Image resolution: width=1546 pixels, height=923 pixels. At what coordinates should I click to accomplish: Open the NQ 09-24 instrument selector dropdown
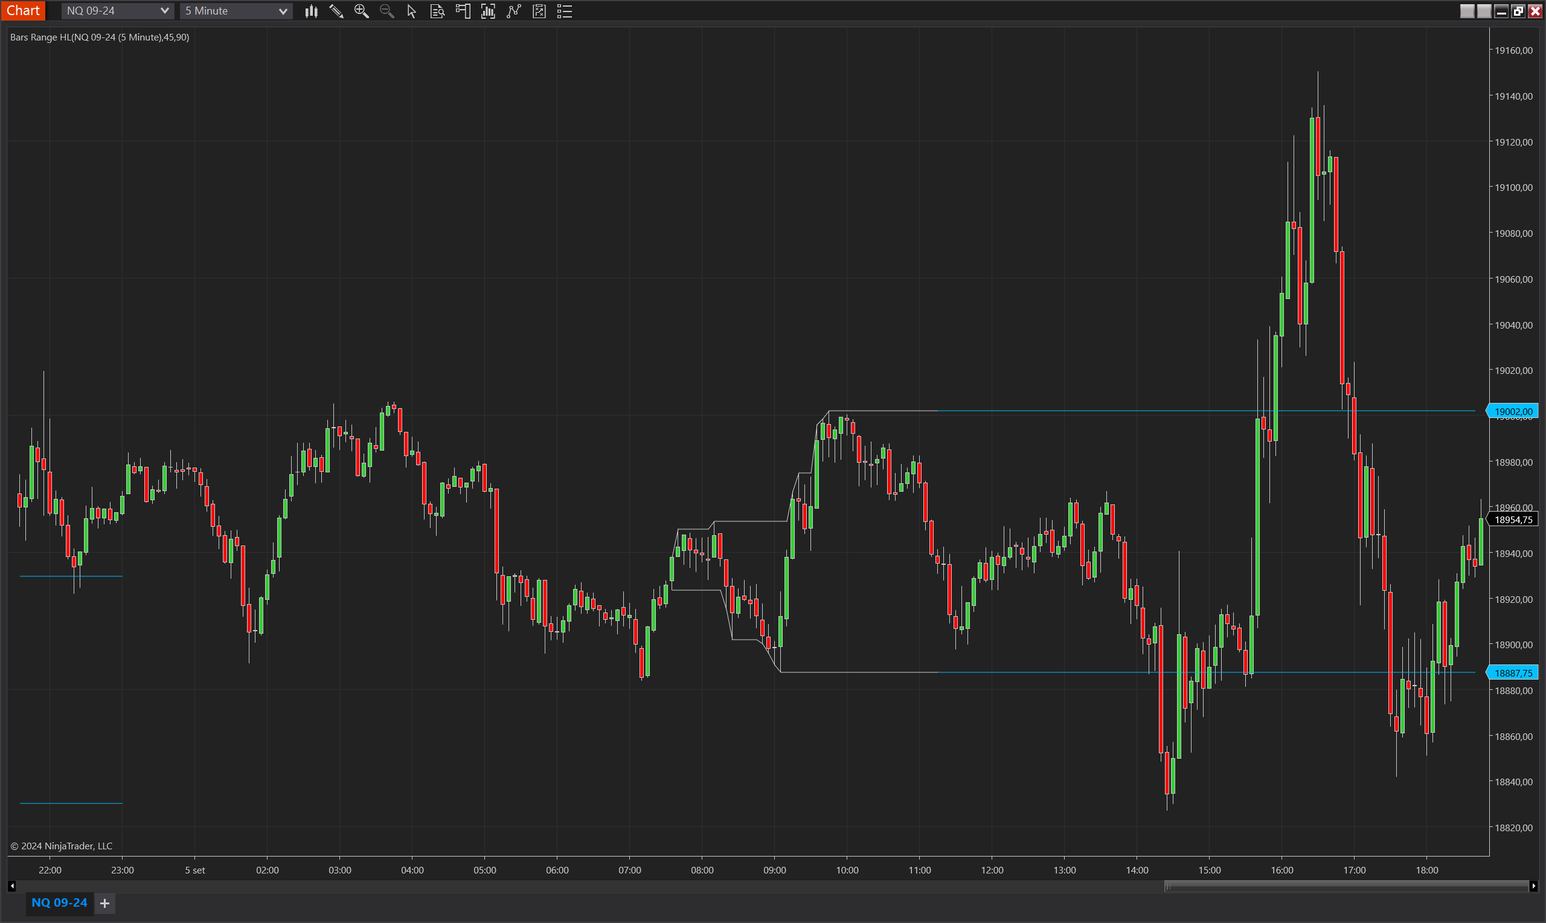click(x=117, y=11)
